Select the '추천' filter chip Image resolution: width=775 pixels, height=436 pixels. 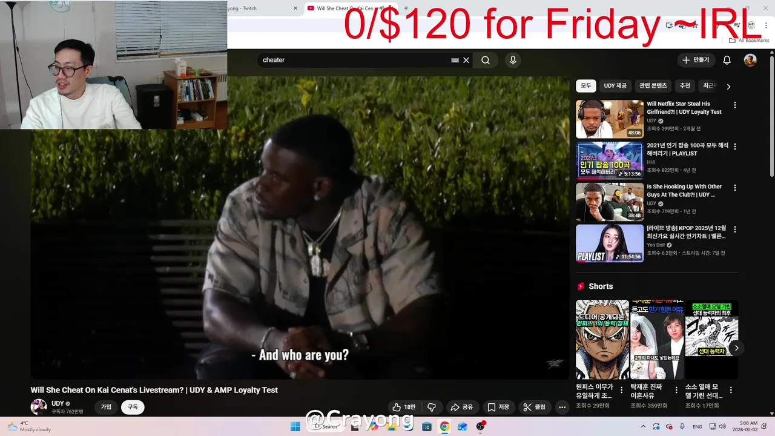(685, 86)
